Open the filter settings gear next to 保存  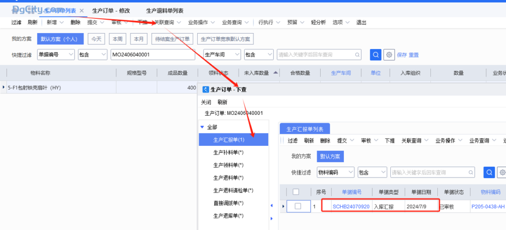389,54
